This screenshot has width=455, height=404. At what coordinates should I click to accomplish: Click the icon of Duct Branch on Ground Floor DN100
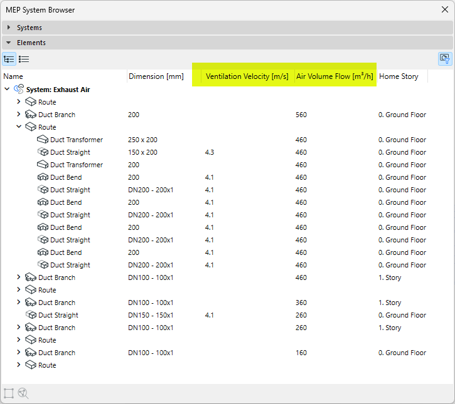pyautogui.click(x=31, y=353)
